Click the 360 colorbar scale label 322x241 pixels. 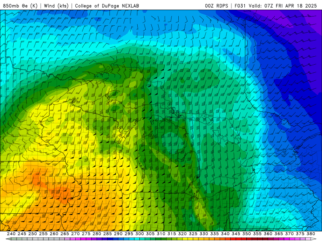(x=268, y=234)
